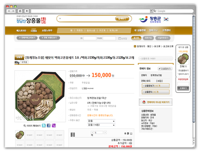Focus the browser address bar
Viewport: 205px width, 158px height.
click(x=90, y=11)
